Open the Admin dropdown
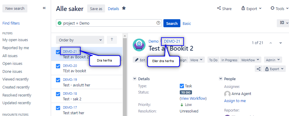This screenshot has width=289, height=116. click(x=273, y=60)
